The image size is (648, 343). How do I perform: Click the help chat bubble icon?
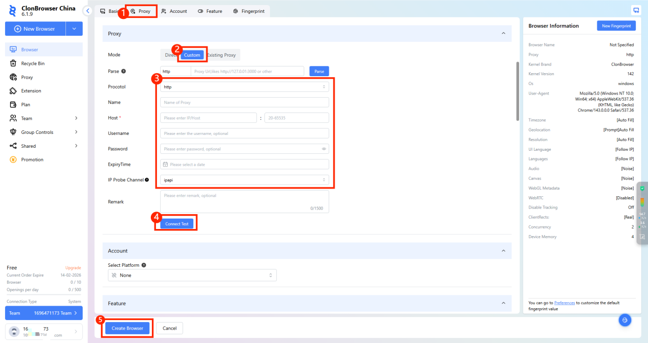tap(624, 320)
